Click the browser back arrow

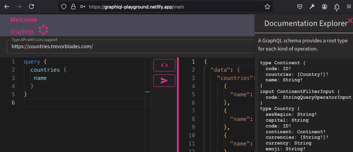tap(7, 6)
